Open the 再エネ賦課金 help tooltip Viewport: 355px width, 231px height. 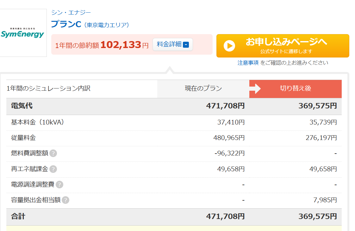tap(53, 169)
